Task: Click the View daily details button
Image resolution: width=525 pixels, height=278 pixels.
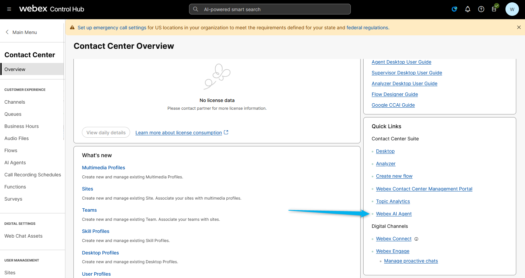Action: (106, 132)
